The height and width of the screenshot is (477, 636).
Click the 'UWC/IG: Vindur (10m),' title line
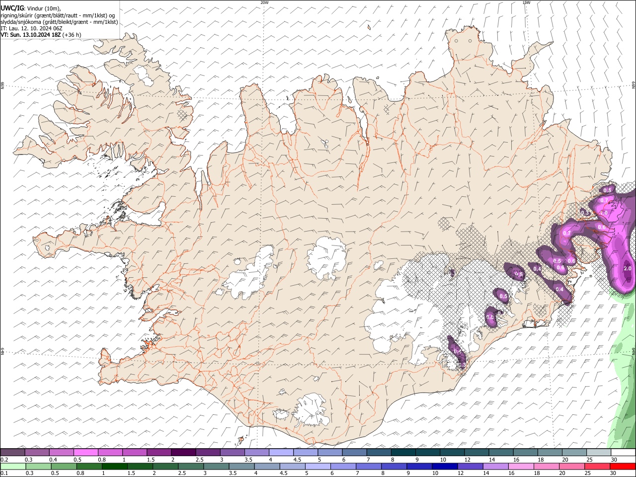tap(31, 9)
